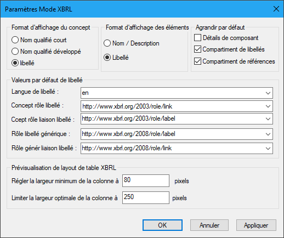284x238 pixels.
Task: Select the Nom qualifié court radio button
Action: coord(15,40)
